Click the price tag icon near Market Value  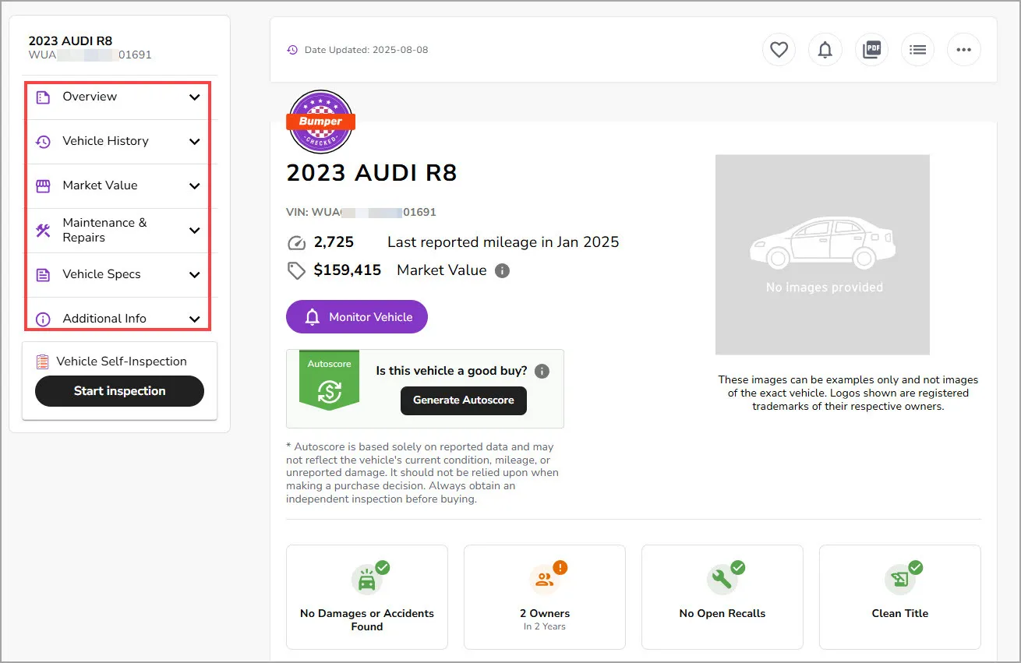296,270
